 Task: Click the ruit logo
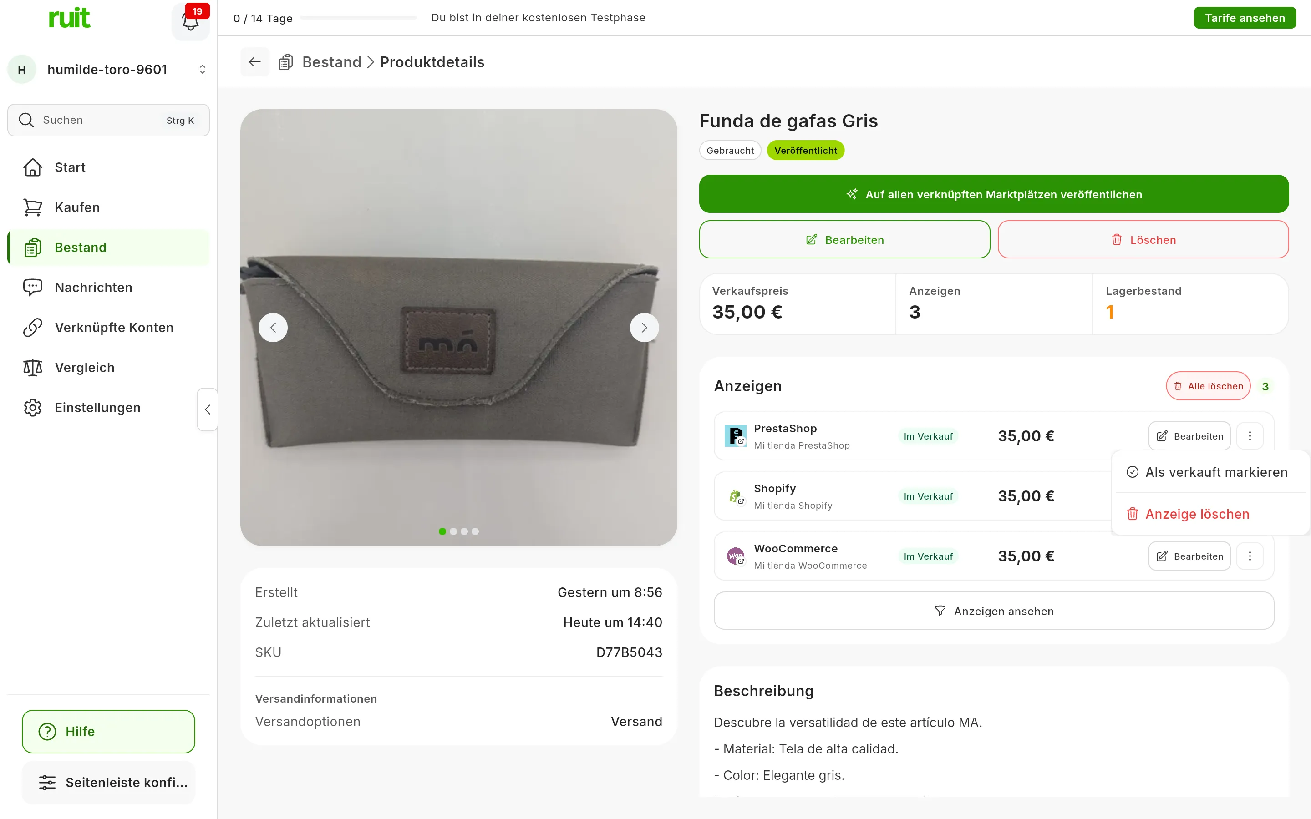click(x=69, y=18)
